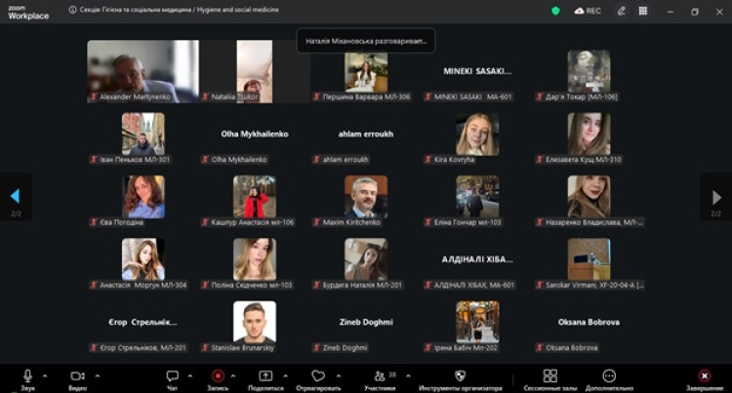Image resolution: width=732 pixels, height=393 pixels.
Task: Expand the audio options arrow next to Звук
Action: pyautogui.click(x=45, y=375)
